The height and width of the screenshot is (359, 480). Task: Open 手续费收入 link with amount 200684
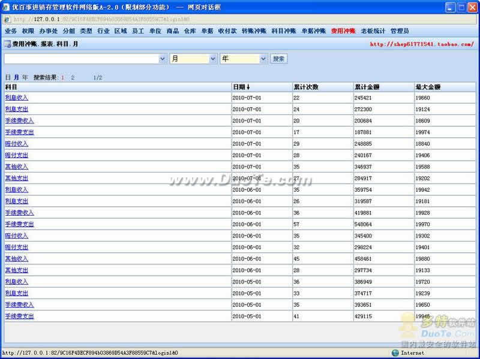pos(19,121)
